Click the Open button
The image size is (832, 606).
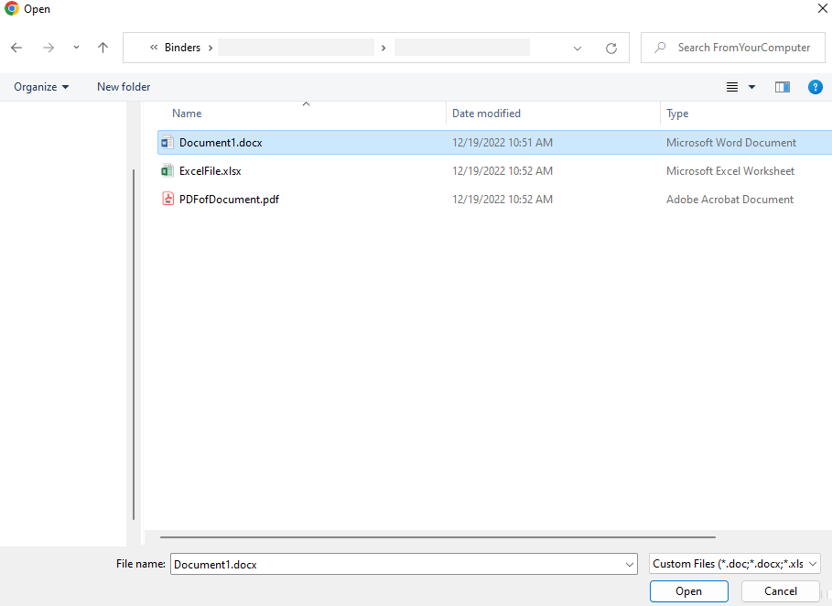click(x=688, y=591)
